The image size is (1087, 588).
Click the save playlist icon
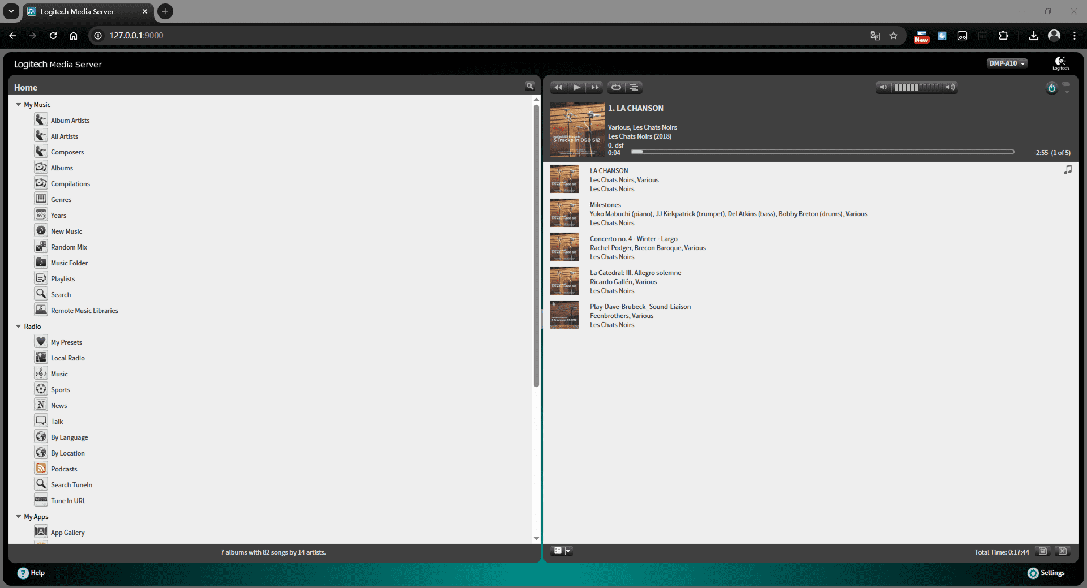[x=1042, y=551]
